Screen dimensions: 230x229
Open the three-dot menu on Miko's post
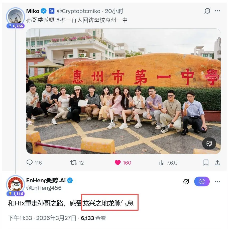(x=217, y=11)
